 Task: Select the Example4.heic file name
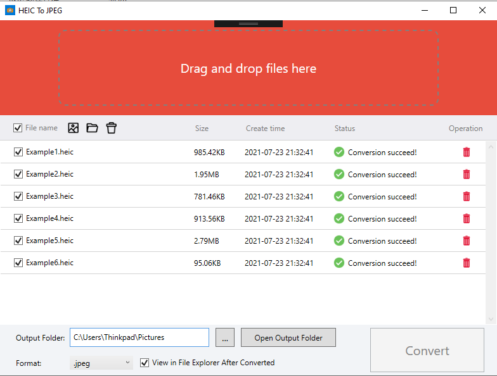[49, 218]
